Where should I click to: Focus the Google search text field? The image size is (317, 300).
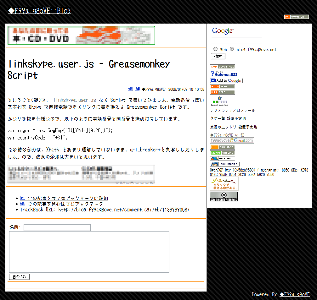[x=236, y=40]
